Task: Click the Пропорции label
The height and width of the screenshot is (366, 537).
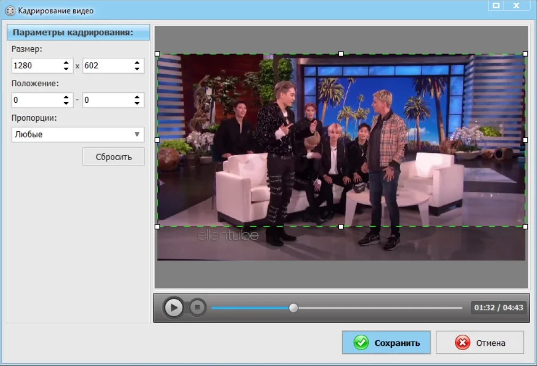Action: 34,118
